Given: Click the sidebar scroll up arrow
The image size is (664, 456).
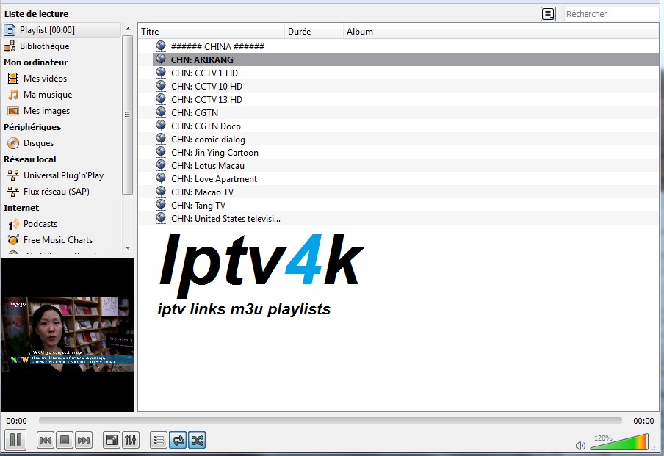Looking at the screenshot, I should tap(128, 29).
